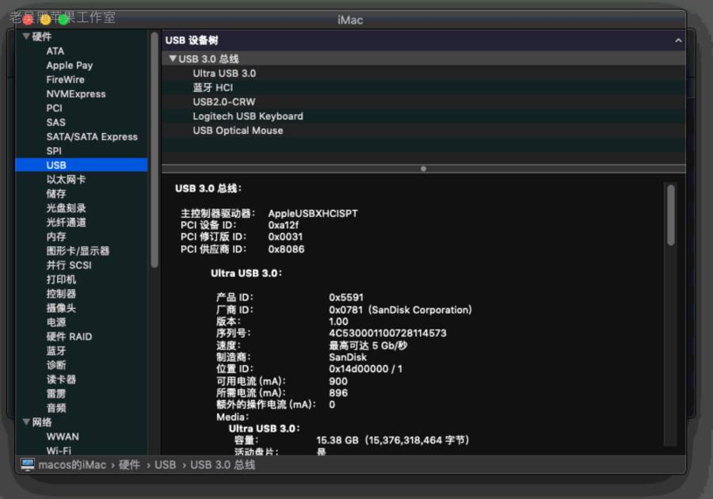
Task: Open 图形卡/显示器 sidebar item
Action: tap(78, 250)
